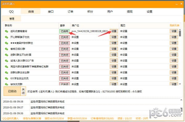Open 推广位 设置 for 进群0群主不加秒踢
Screen dimensions: 185x122
pyautogui.click(x=114, y=55)
